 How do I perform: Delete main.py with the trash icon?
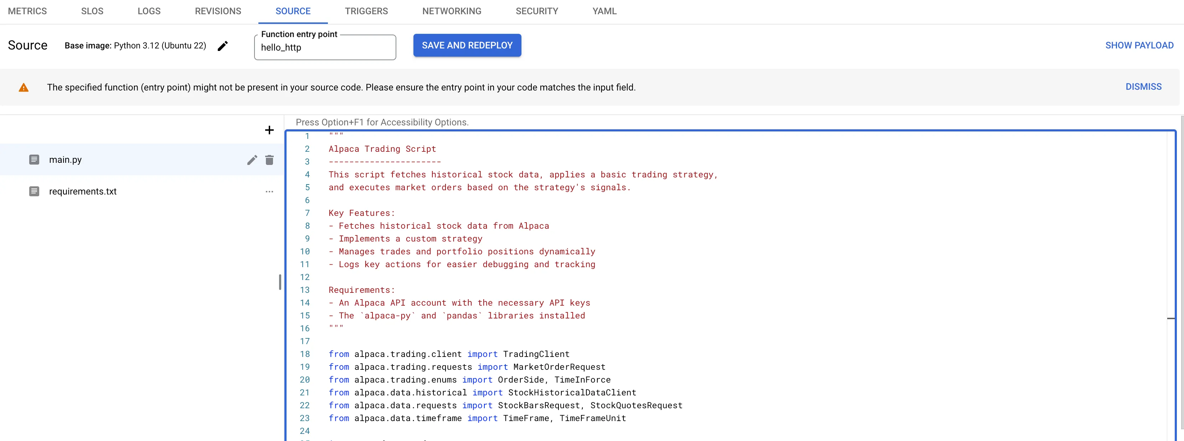[x=269, y=160]
